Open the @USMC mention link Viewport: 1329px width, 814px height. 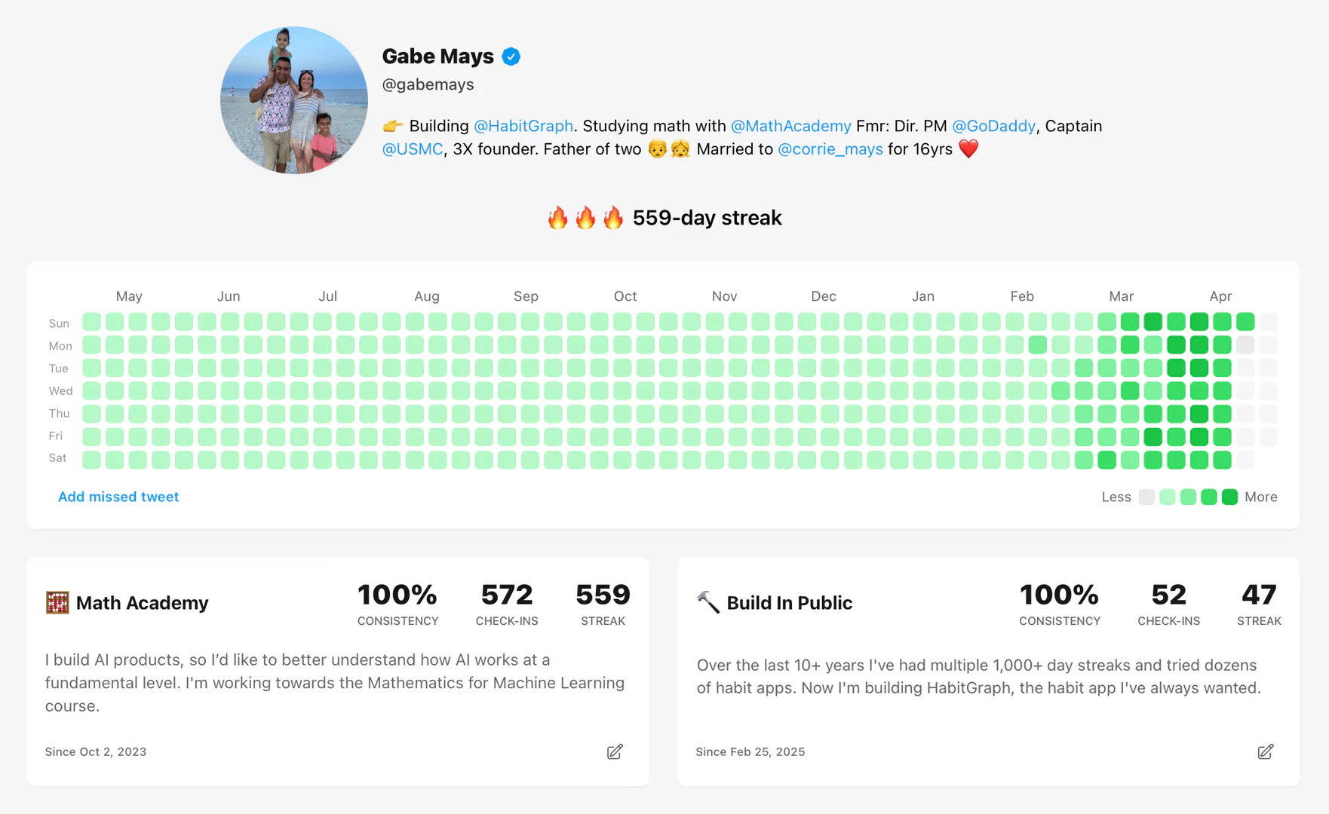413,149
